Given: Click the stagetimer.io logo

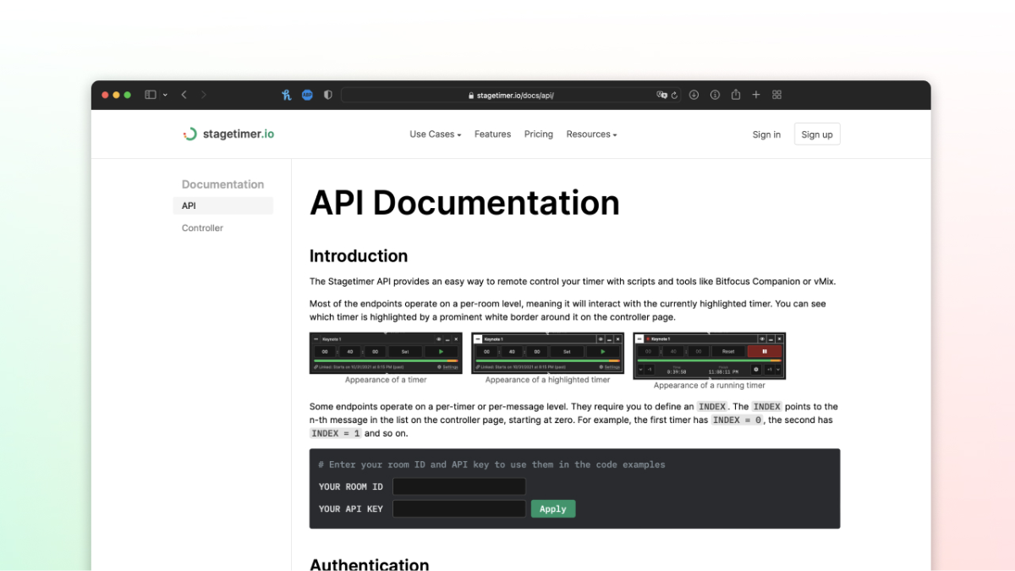Looking at the screenshot, I should coord(228,134).
